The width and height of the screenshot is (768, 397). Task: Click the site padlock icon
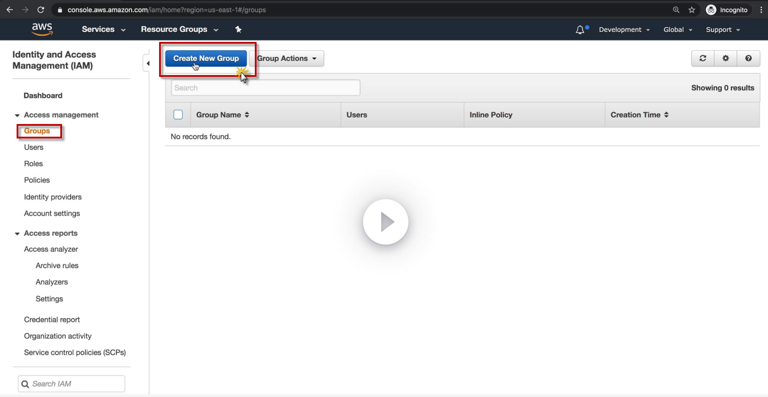coord(60,10)
